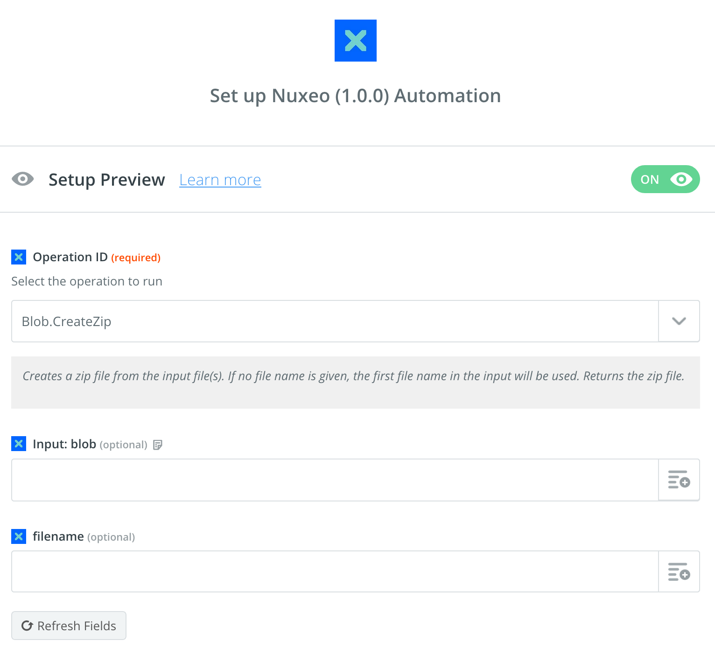
Task: Click the Nuxeo icon next to Operation ID
Action: click(19, 257)
